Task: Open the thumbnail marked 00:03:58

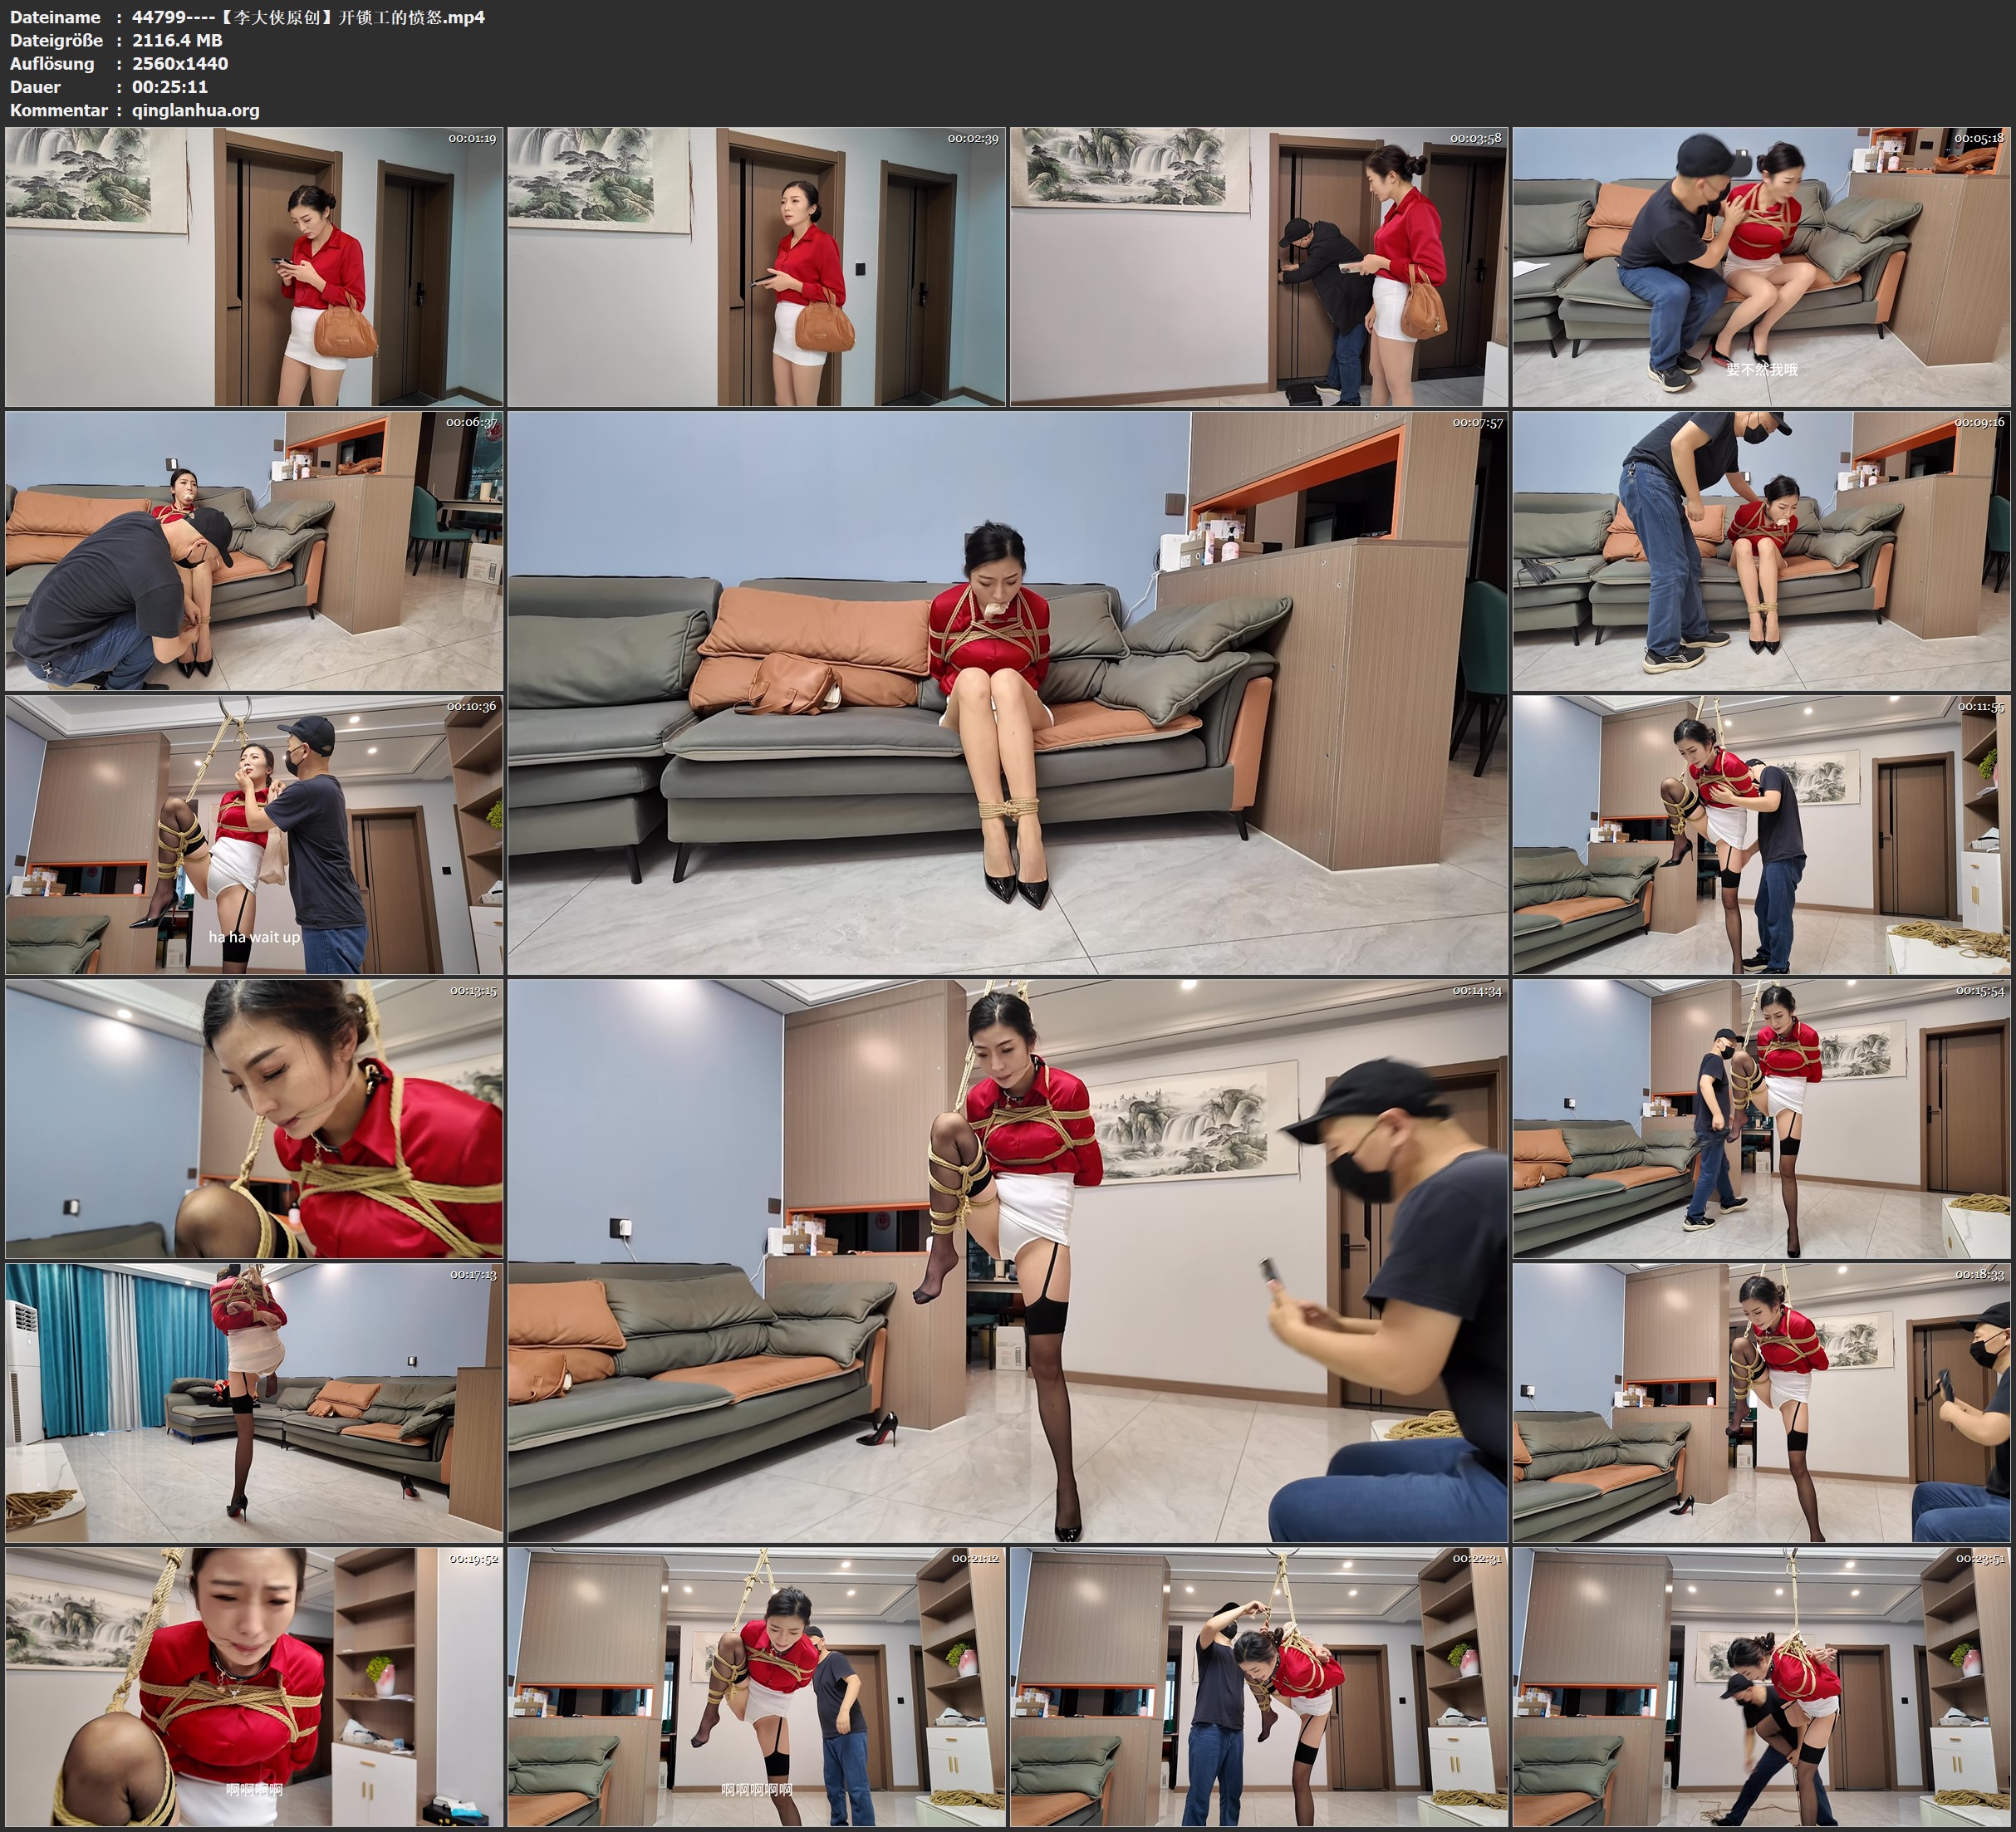Action: [1258, 267]
